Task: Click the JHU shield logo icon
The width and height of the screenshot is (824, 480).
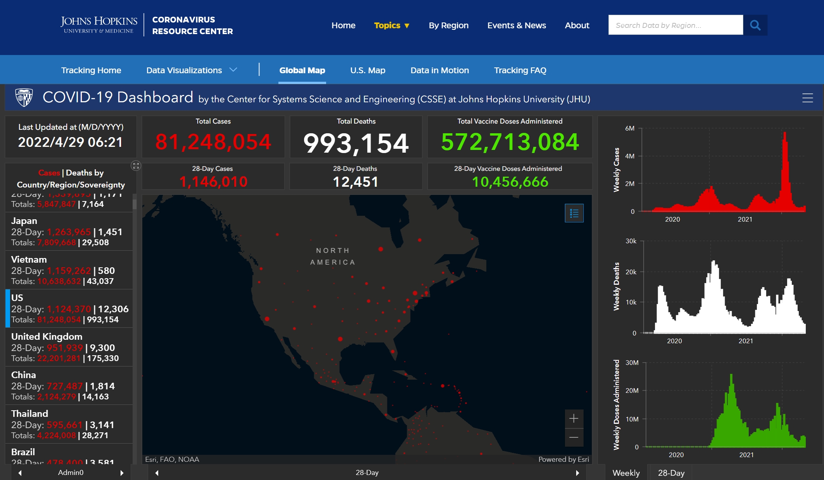Action: tap(24, 97)
